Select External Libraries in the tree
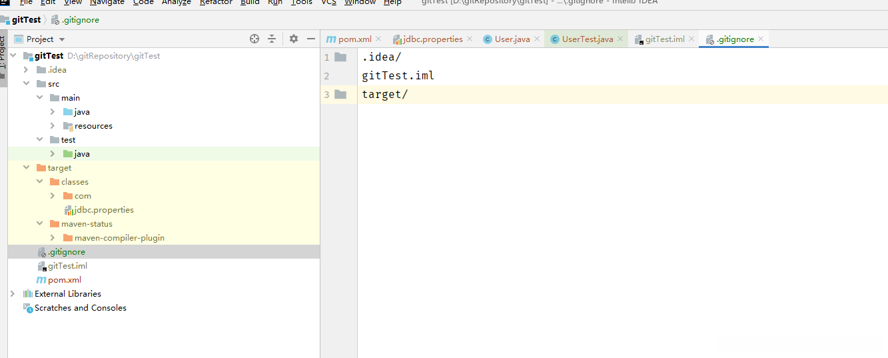The image size is (888, 358). point(62,293)
